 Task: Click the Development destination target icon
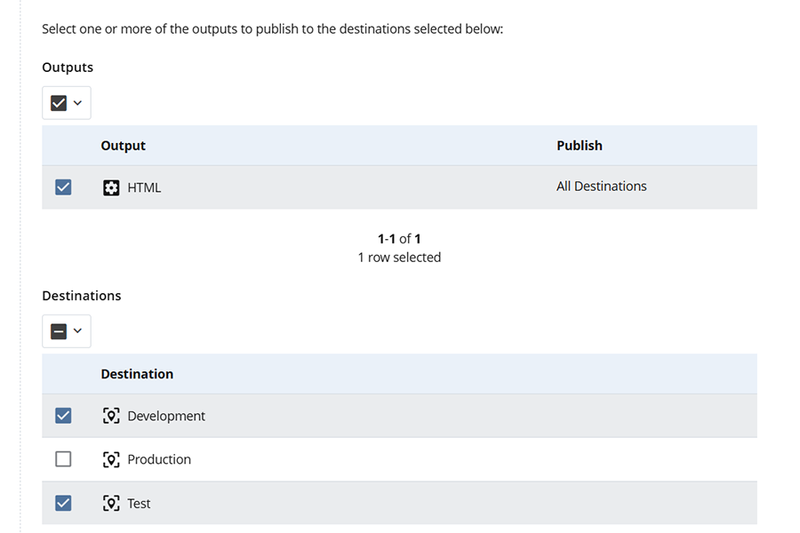point(111,416)
